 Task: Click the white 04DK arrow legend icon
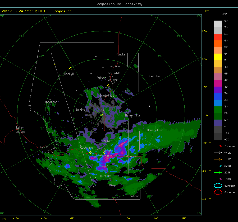[218, 153]
